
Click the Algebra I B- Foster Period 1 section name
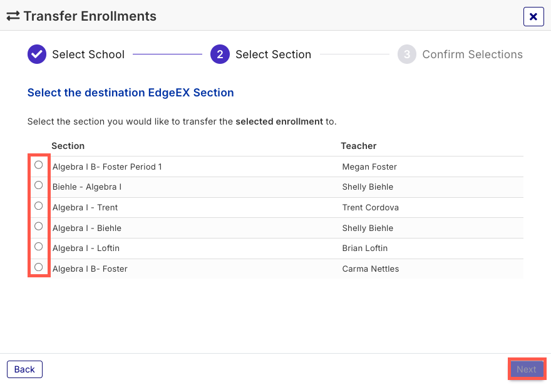tap(107, 167)
